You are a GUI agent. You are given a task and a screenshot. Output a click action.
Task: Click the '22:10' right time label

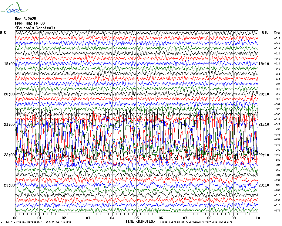(x=264, y=155)
